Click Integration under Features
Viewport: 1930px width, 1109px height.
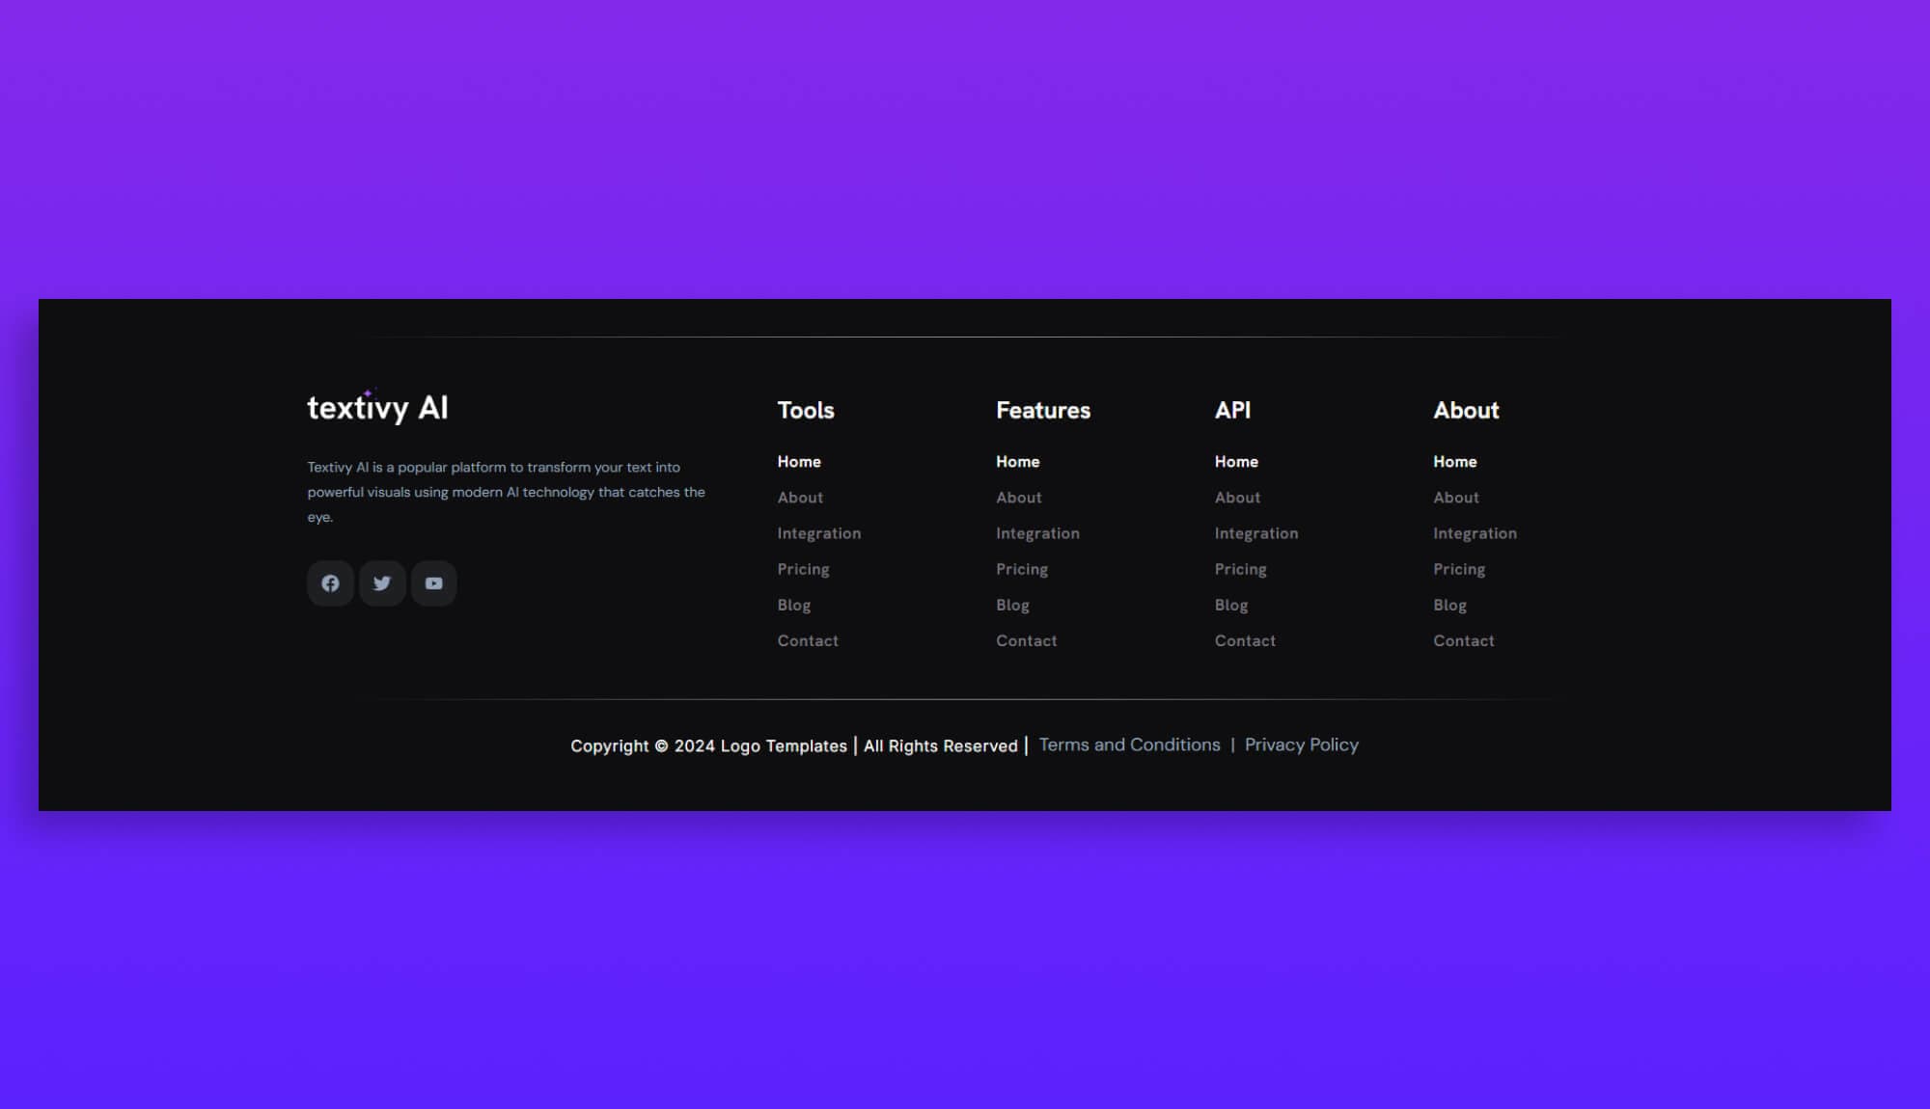pyautogui.click(x=1037, y=532)
